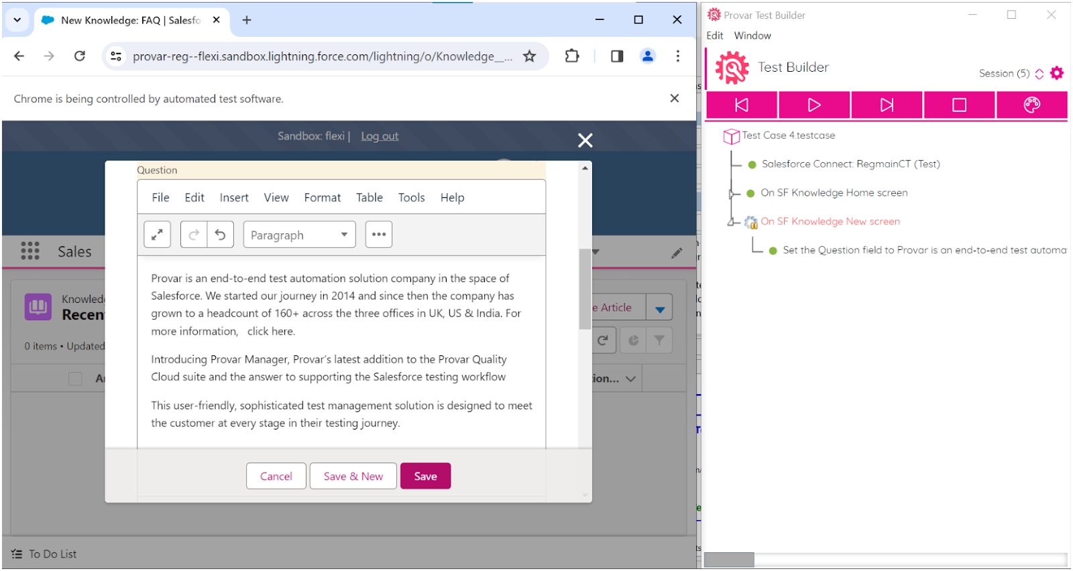Screen dimensions: 1073x571
Task: Click the magenta Save button
Action: click(x=425, y=476)
